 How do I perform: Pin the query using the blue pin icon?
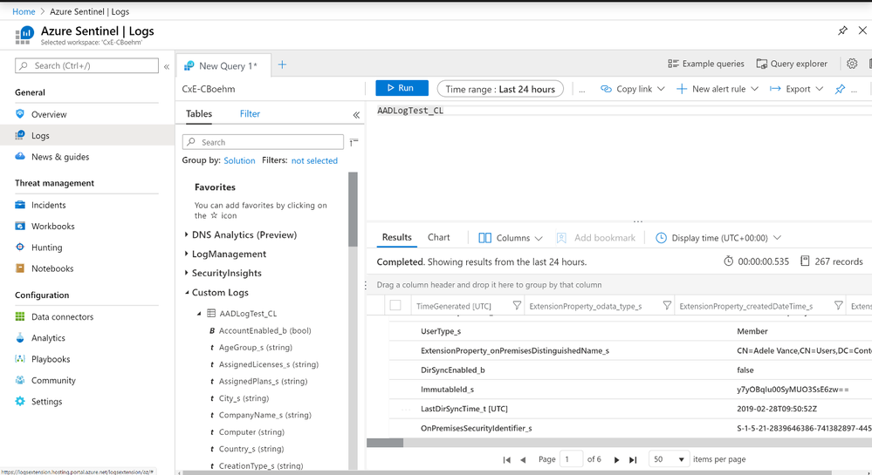click(840, 89)
